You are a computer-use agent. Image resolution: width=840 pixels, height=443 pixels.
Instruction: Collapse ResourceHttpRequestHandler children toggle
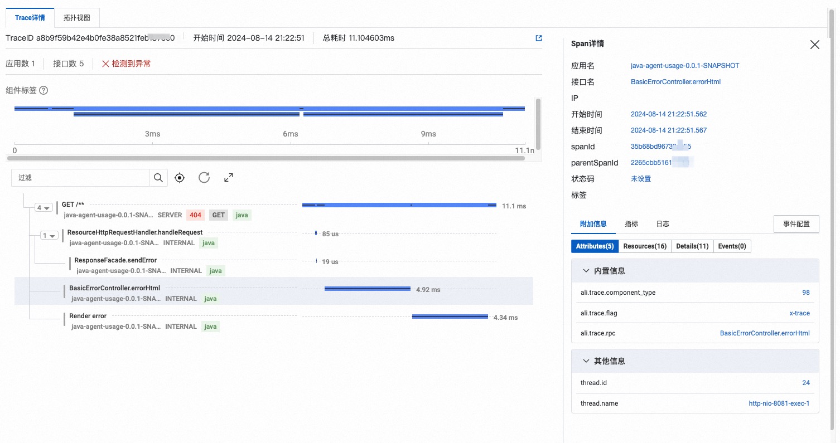pos(50,236)
